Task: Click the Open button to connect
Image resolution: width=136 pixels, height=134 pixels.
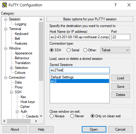Action: tap(94, 129)
